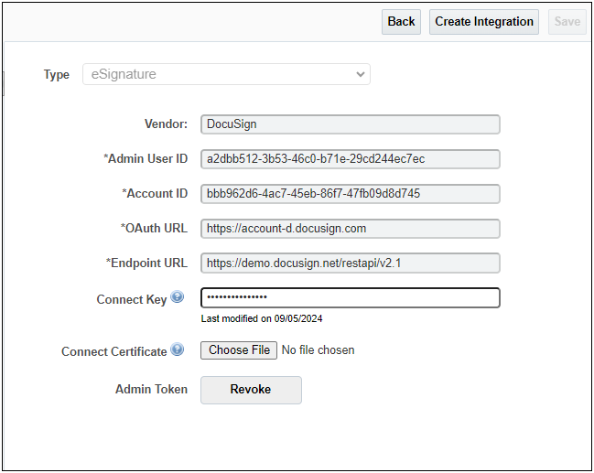Click the OAuth URL field
The height and width of the screenshot is (473, 594).
[x=351, y=229]
